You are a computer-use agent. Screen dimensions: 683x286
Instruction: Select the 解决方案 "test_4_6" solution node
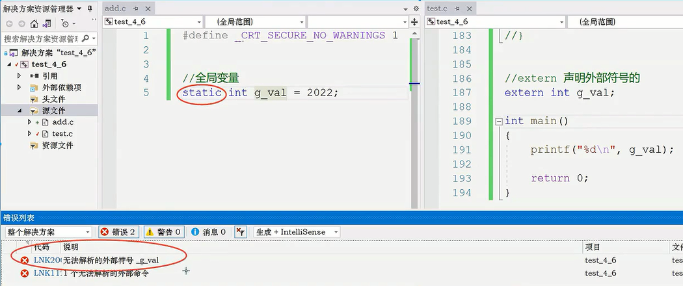[59, 53]
